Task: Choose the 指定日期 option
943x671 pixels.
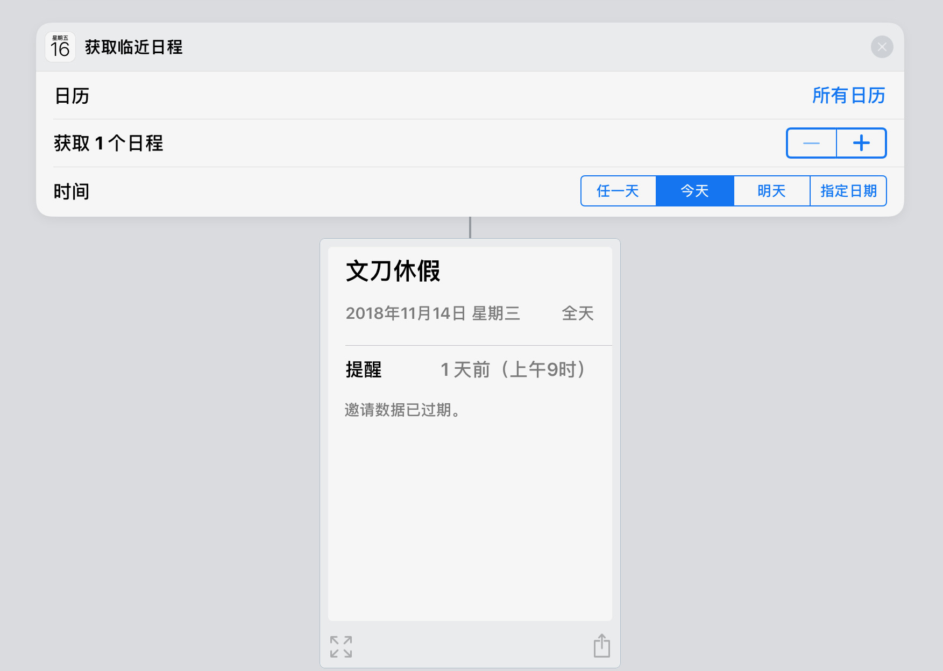Action: pos(848,191)
